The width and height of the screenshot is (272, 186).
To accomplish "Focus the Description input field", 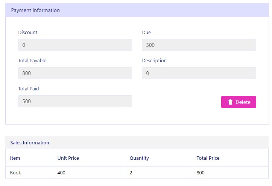I will pos(199,73).
